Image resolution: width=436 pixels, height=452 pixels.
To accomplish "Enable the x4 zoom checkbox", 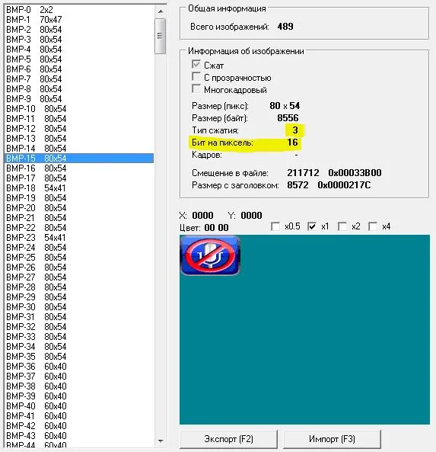I will click(x=373, y=226).
